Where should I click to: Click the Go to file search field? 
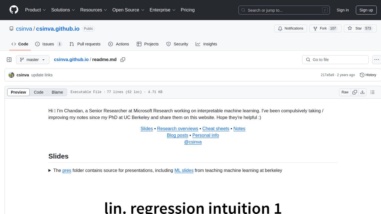coord(335,60)
